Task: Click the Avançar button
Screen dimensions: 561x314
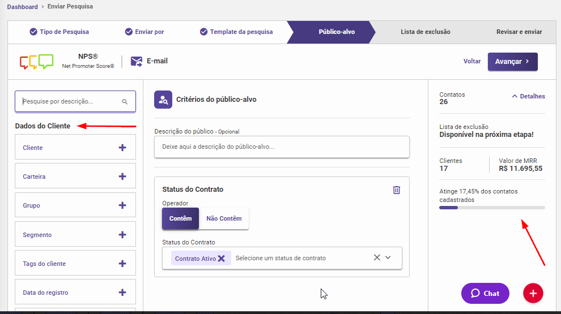Action: [512, 62]
